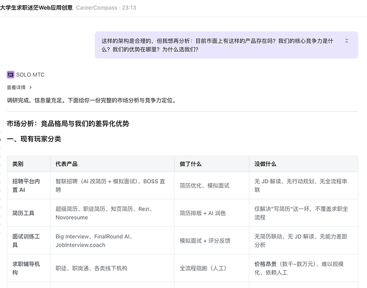Select the 招聘平台内置 AI category cell
The width and height of the screenshot is (367, 288).
click(x=29, y=185)
